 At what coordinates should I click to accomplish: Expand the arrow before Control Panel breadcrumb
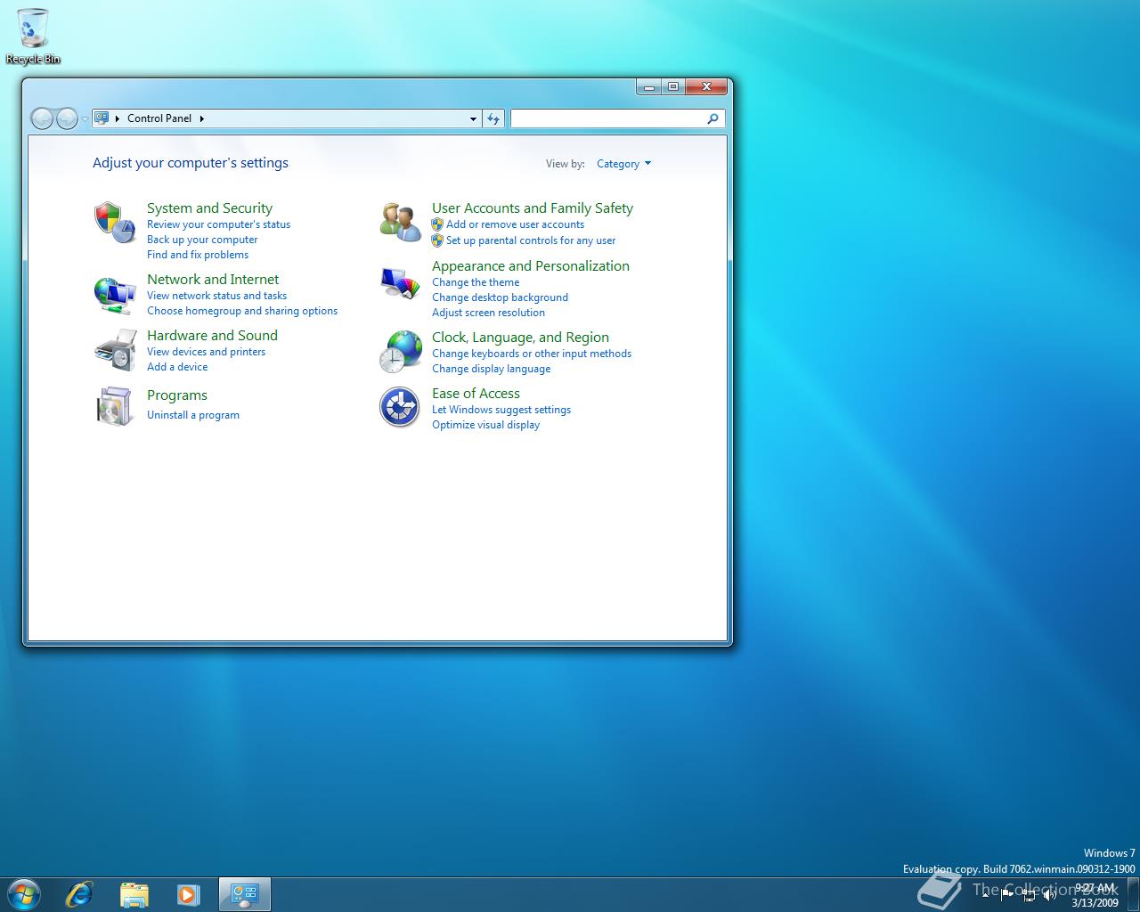(x=118, y=118)
